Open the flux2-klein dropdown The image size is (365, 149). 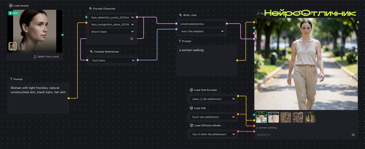pos(112,60)
